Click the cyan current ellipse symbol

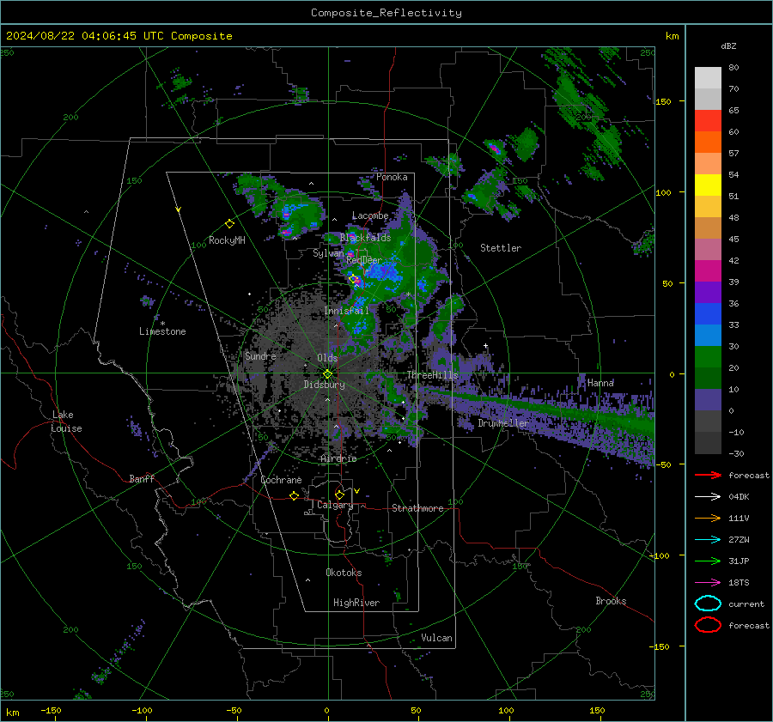point(708,604)
